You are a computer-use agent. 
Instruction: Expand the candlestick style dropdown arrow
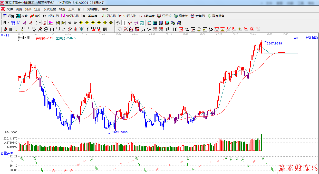(40, 23)
